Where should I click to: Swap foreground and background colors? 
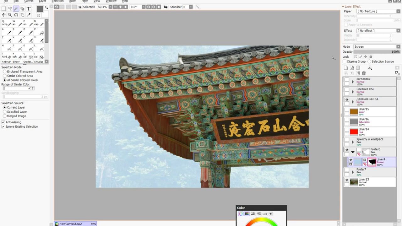[x=46, y=8]
